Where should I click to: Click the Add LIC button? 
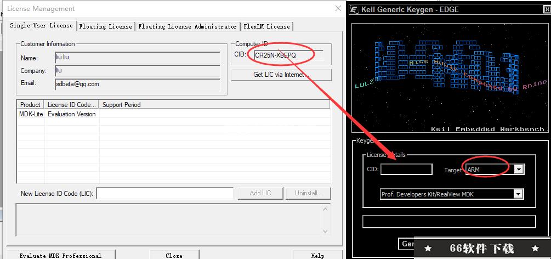coord(260,193)
